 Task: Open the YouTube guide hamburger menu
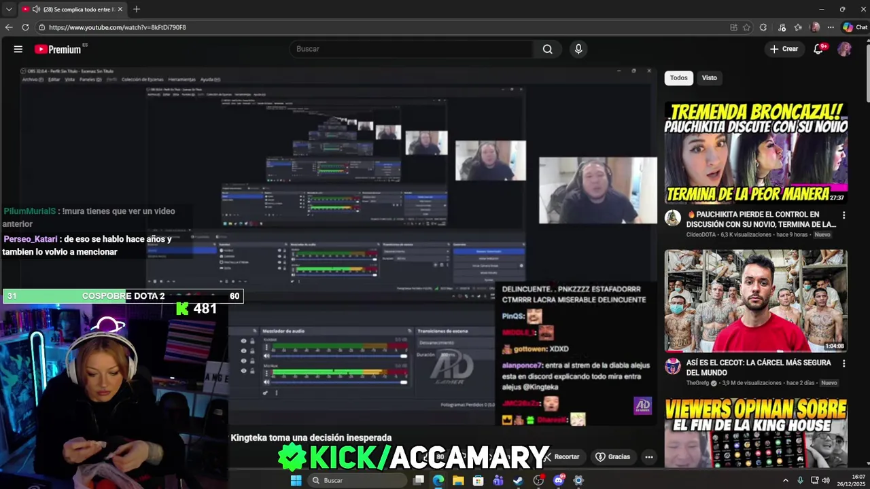pyautogui.click(x=18, y=49)
